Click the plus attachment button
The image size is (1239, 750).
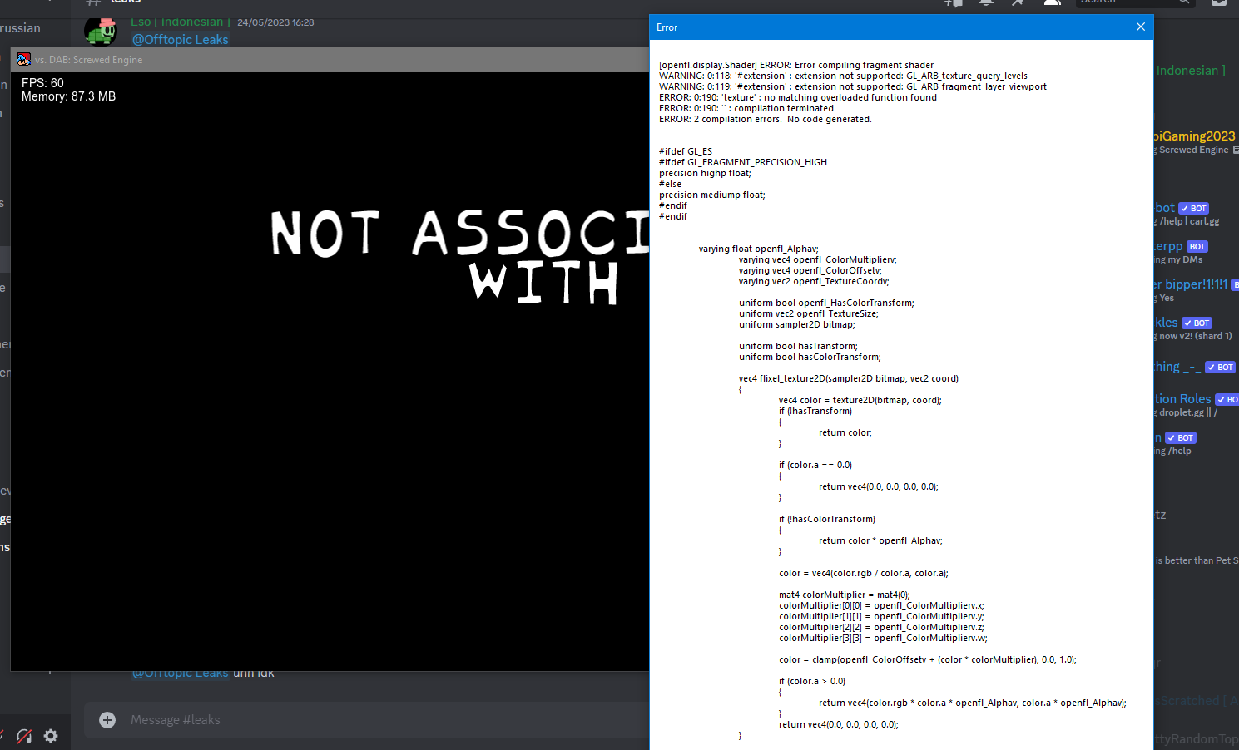click(x=107, y=719)
